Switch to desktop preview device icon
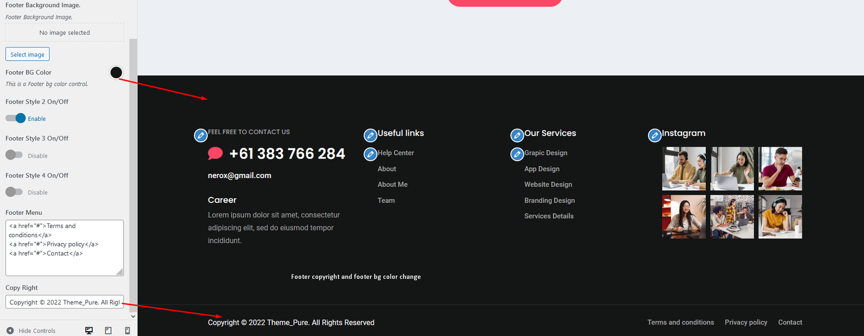This screenshot has width=864, height=336. coord(89,331)
